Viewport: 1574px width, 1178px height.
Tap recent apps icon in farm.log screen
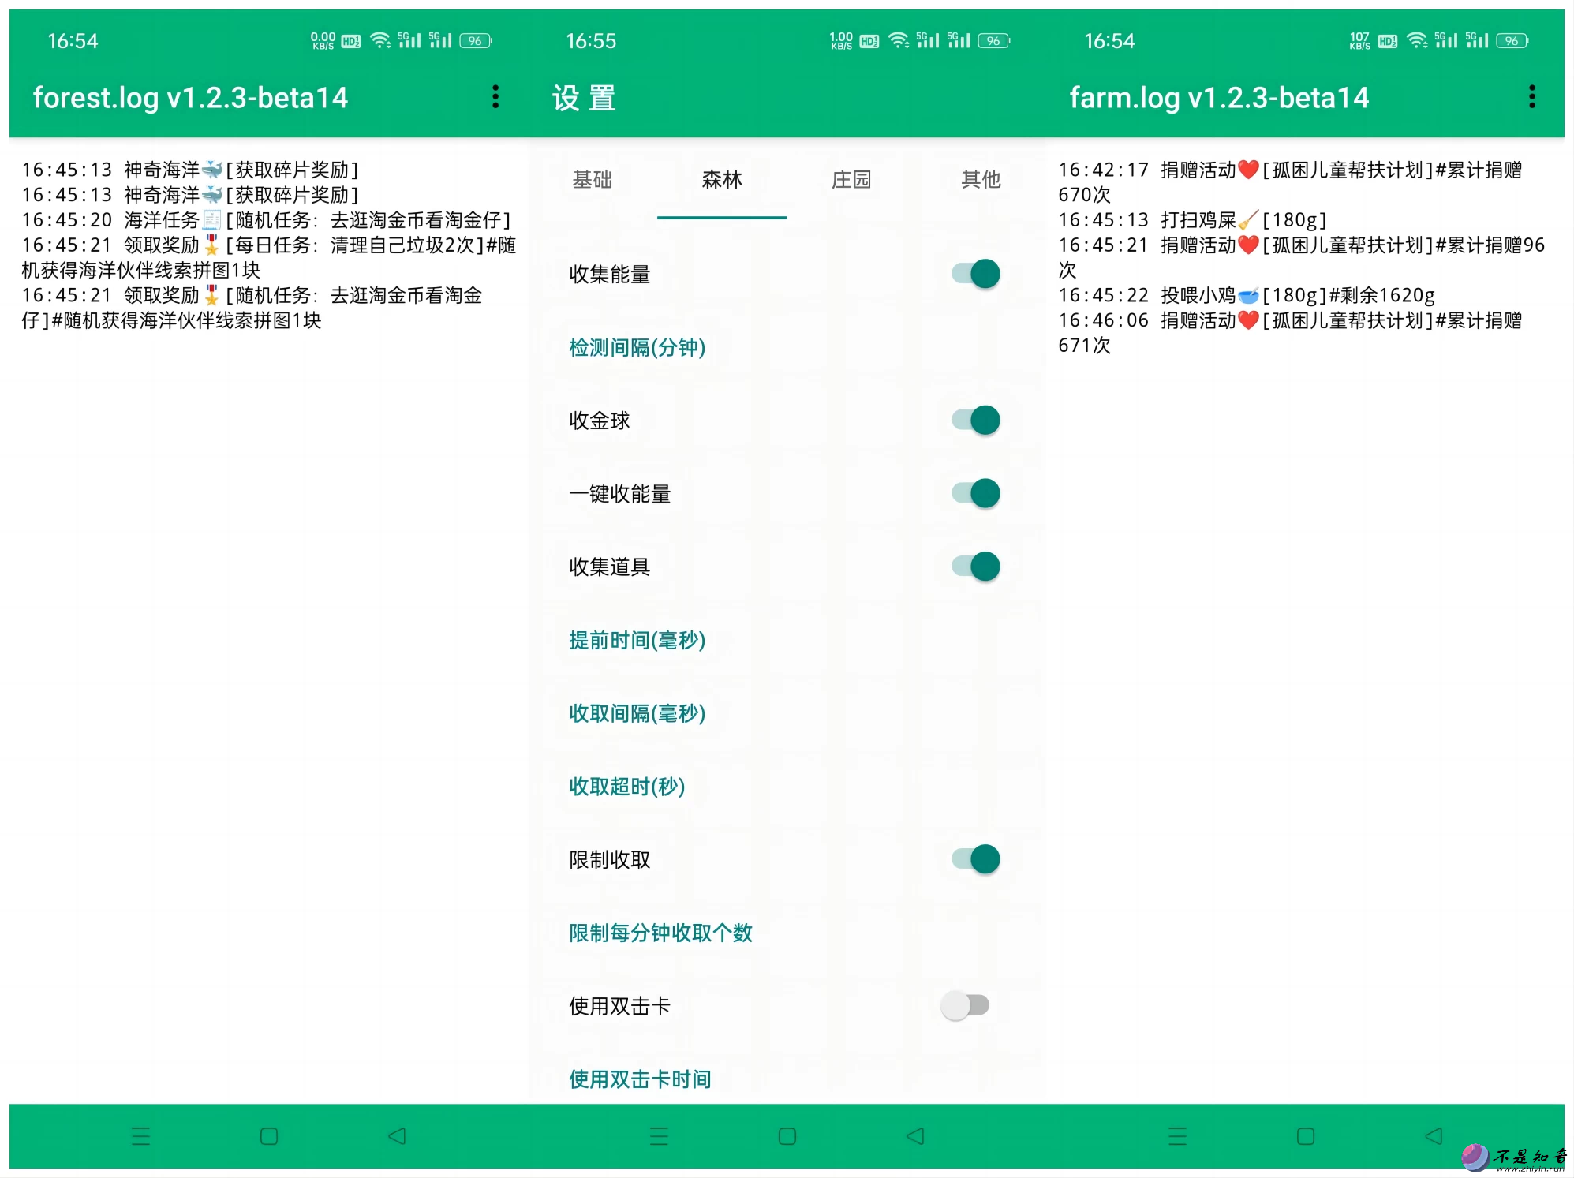click(x=1177, y=1136)
